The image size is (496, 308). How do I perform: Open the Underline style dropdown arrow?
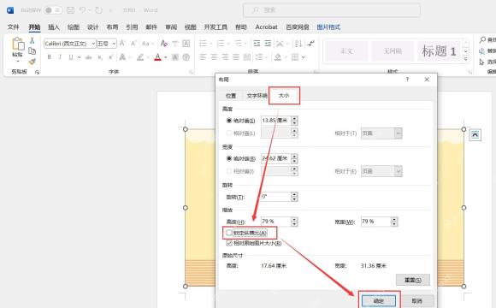(x=79, y=57)
